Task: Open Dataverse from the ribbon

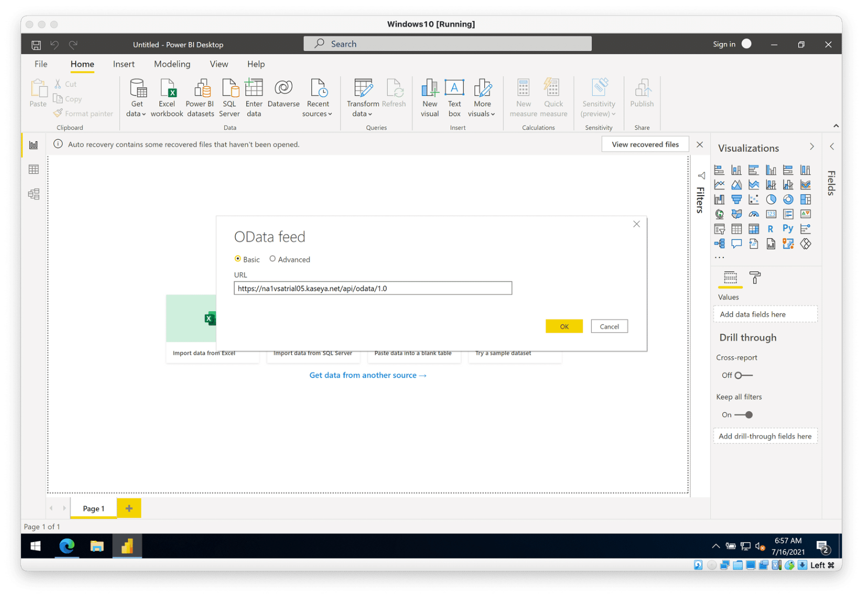Action: pyautogui.click(x=283, y=93)
